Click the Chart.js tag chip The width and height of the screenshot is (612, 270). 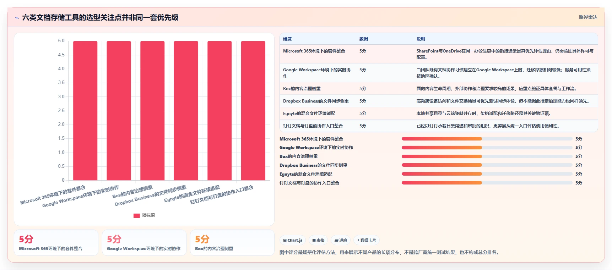tap(293, 240)
